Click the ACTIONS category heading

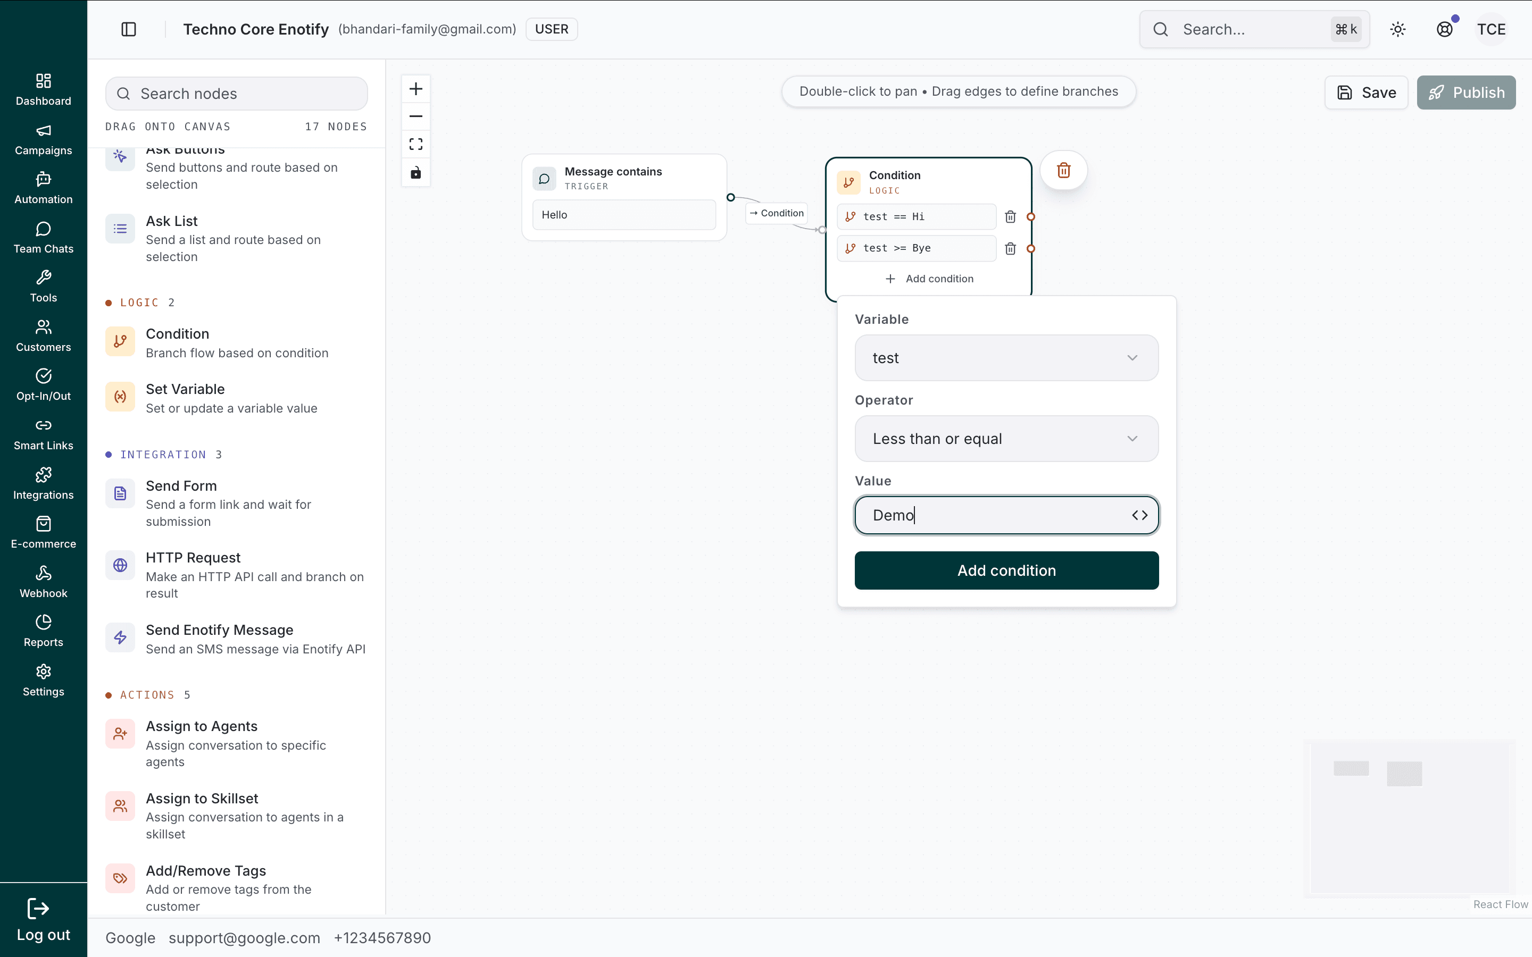pos(147,695)
